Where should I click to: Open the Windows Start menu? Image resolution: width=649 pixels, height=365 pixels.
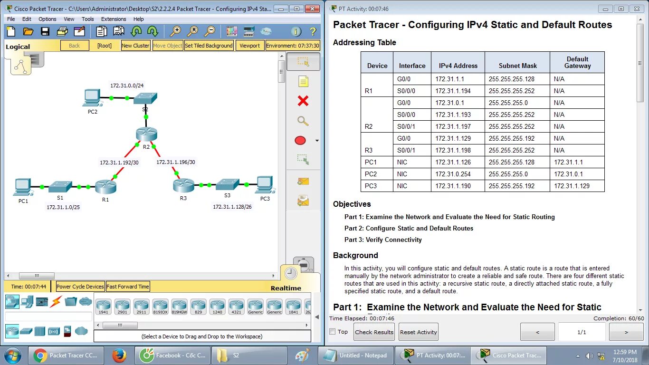[13, 355]
